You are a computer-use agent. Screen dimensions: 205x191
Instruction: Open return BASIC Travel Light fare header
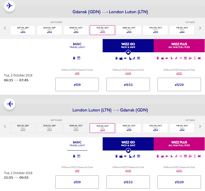(77, 144)
